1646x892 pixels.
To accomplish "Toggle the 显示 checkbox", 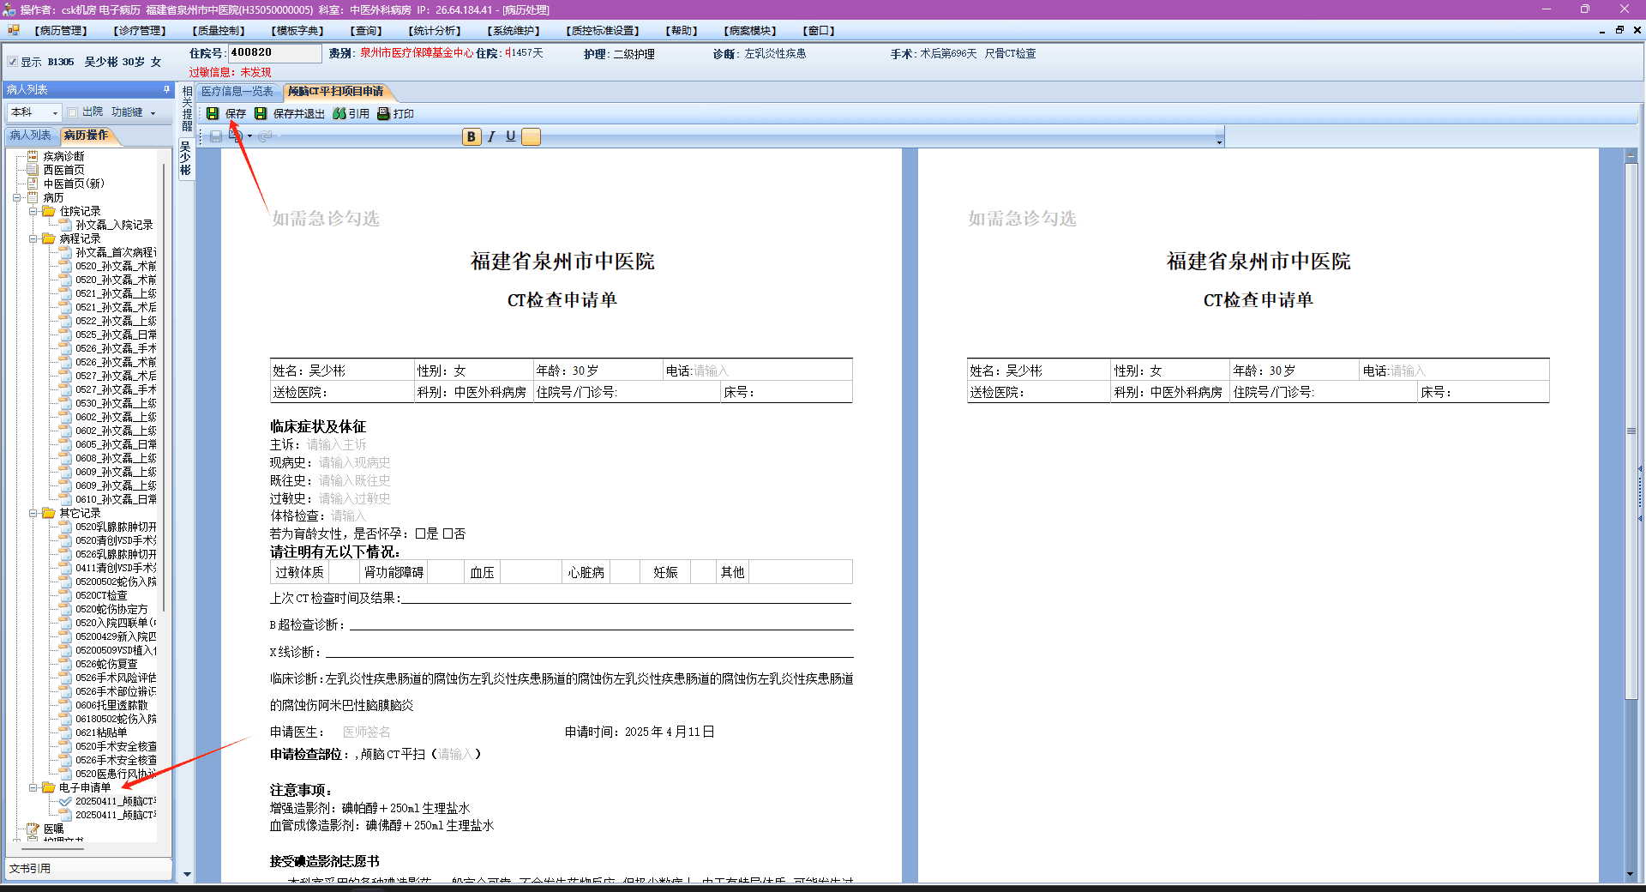I will [12, 62].
